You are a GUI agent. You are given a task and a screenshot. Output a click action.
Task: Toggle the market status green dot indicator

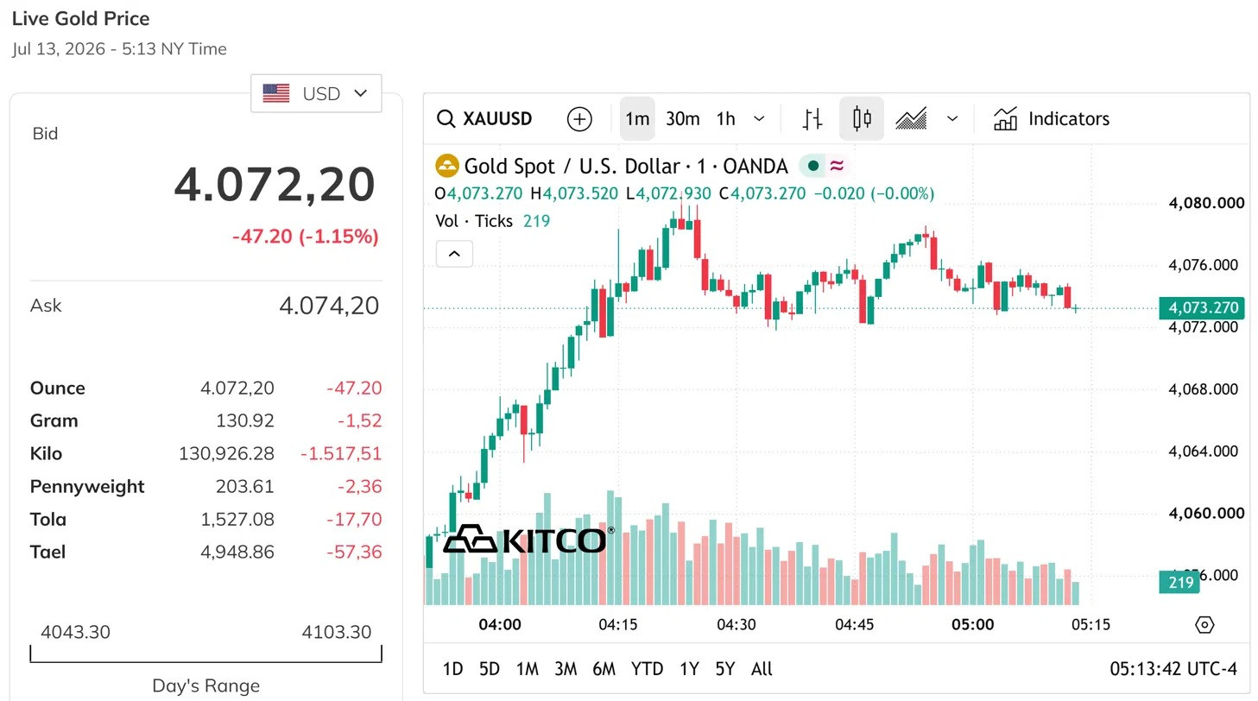click(x=813, y=166)
